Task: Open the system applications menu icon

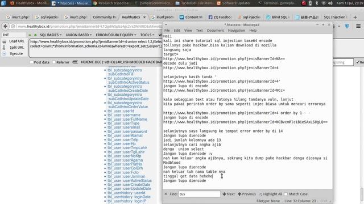Action: click(x=3, y=3)
